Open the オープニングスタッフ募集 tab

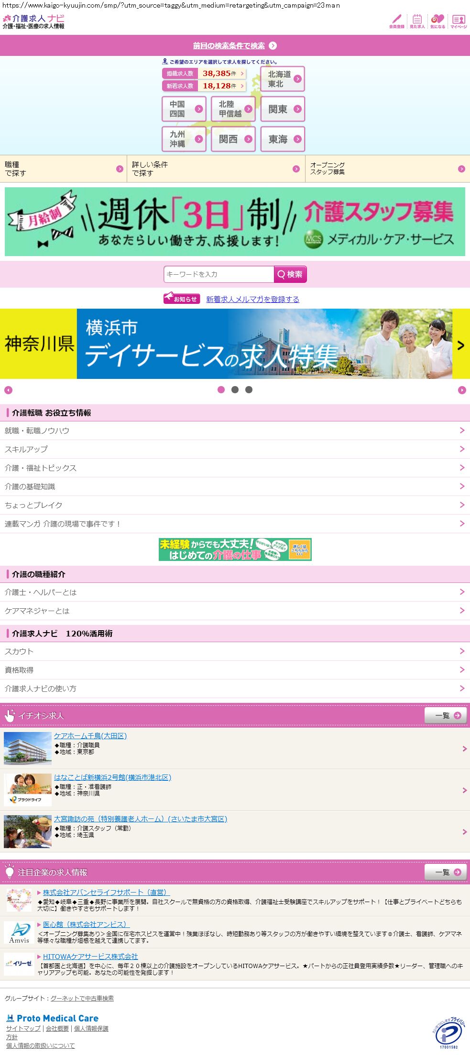(x=388, y=169)
